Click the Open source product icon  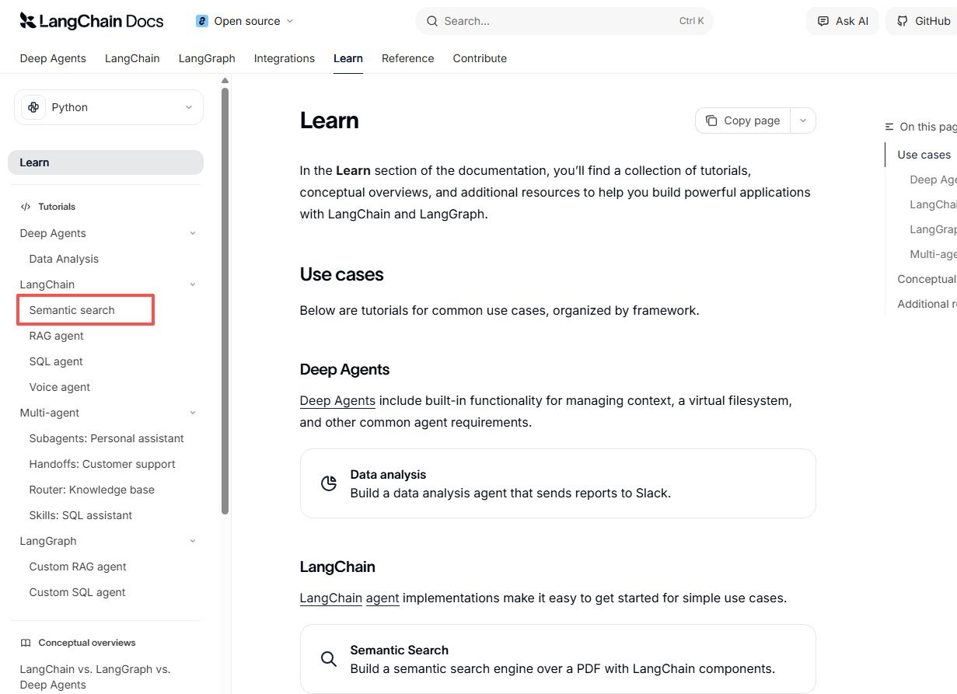click(x=202, y=21)
